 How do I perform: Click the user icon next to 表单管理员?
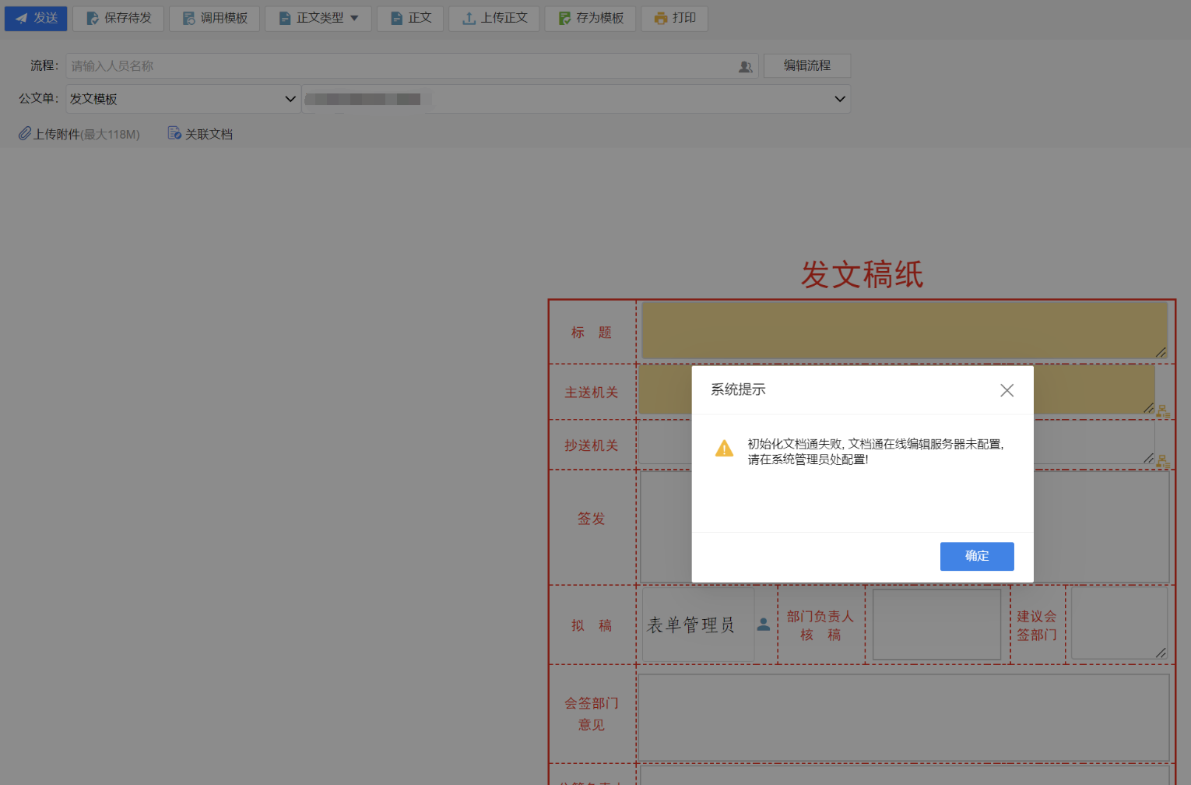coord(764,625)
